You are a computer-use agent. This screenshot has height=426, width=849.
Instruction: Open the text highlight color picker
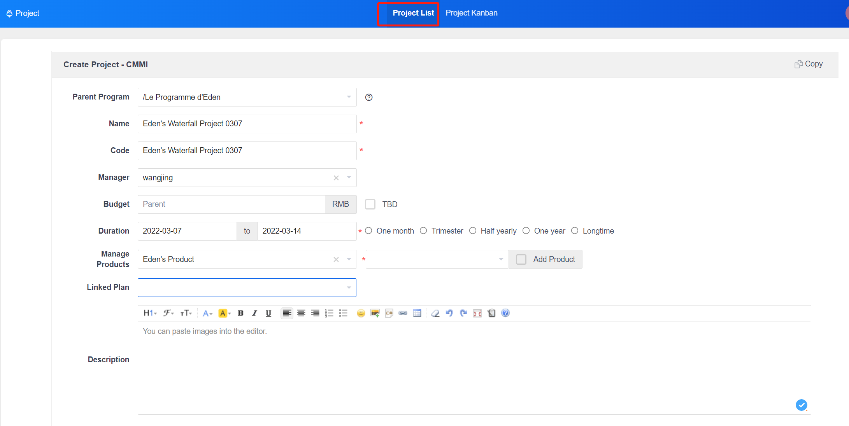(225, 313)
